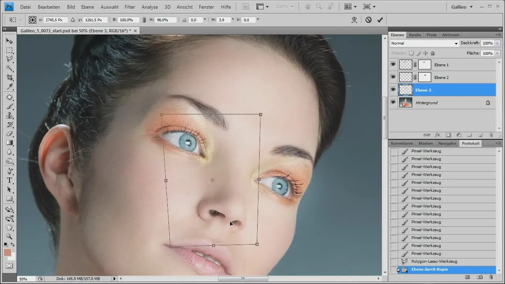
Task: Open the Deckkraft opacity arrow
Action: pos(497,43)
